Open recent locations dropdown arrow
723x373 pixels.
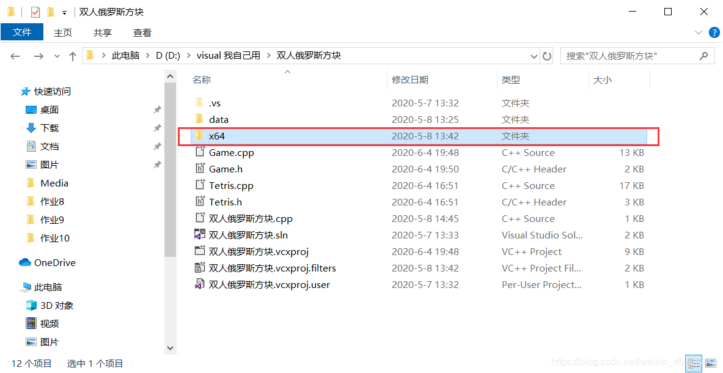(x=57, y=56)
